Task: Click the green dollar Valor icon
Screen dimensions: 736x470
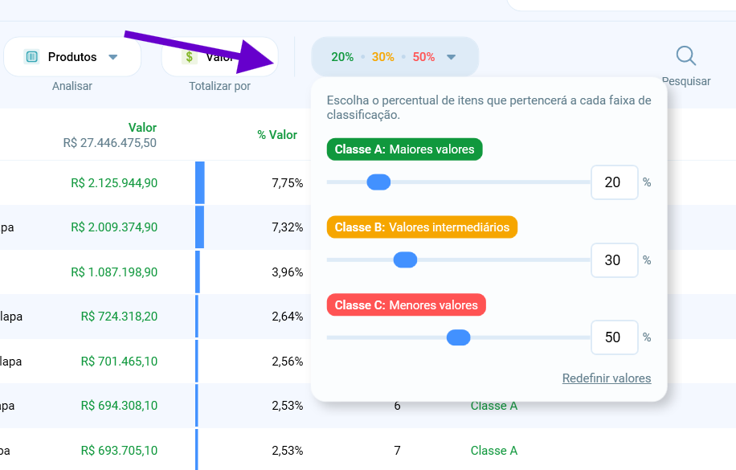Action: pyautogui.click(x=189, y=57)
